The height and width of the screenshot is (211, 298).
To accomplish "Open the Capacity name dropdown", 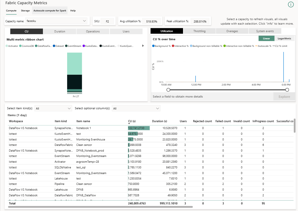I will click(x=57, y=21).
